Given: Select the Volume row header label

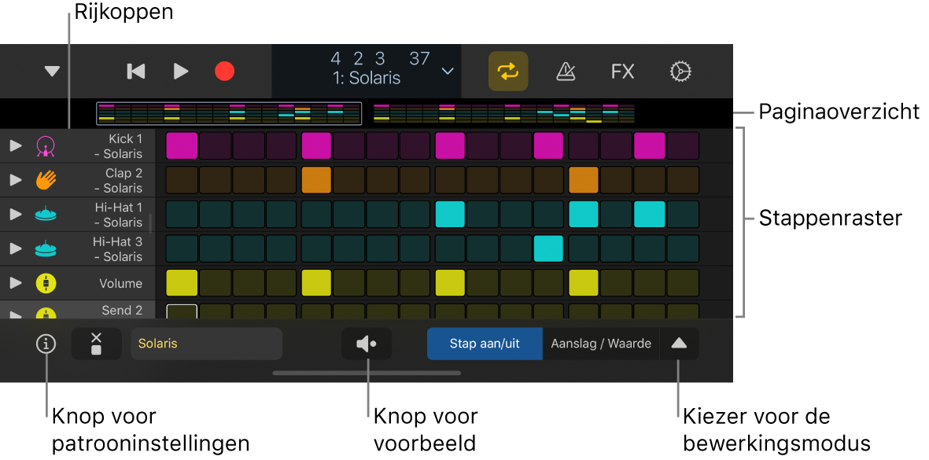Looking at the screenshot, I should pyautogui.click(x=121, y=284).
